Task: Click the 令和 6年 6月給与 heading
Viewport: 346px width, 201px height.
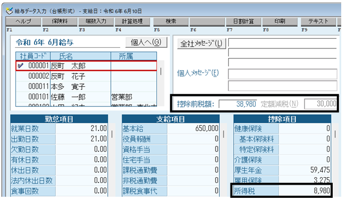Action: 45,43
